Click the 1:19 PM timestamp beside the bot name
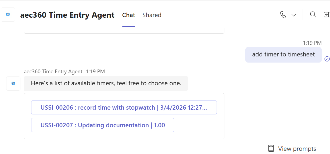Image resolution: width=330 pixels, height=154 pixels. click(95, 71)
